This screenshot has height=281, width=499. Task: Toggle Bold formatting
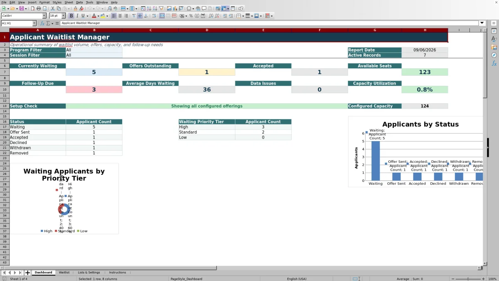(71, 16)
